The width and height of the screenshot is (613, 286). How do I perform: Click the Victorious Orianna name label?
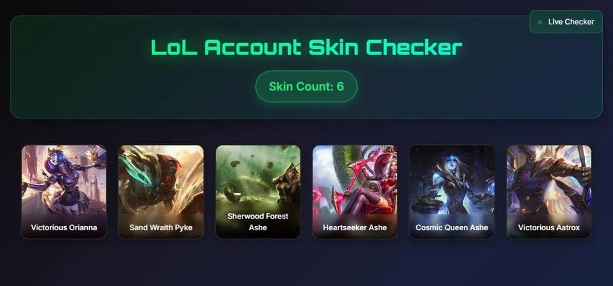pyautogui.click(x=64, y=227)
